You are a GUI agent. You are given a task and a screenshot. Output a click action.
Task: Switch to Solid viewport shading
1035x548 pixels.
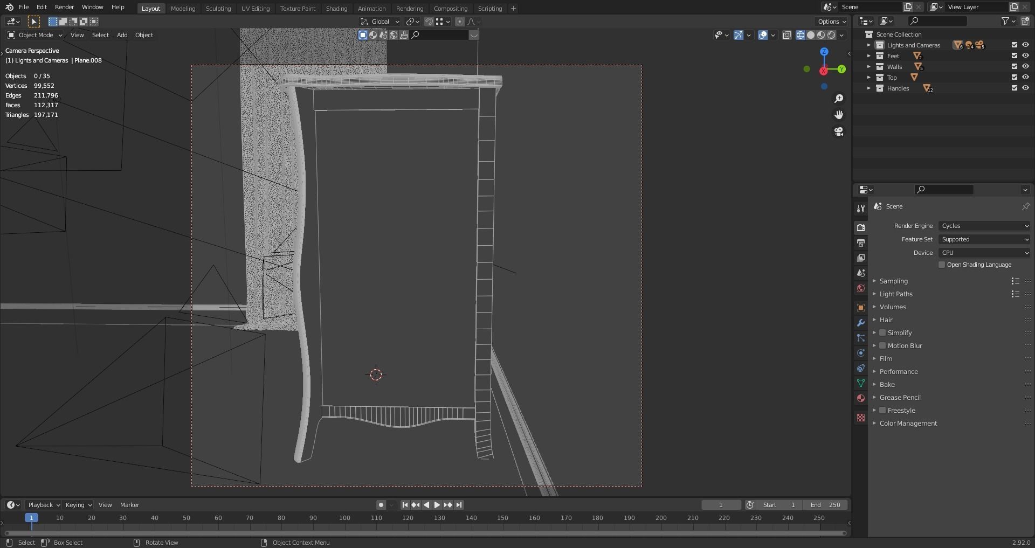811,35
